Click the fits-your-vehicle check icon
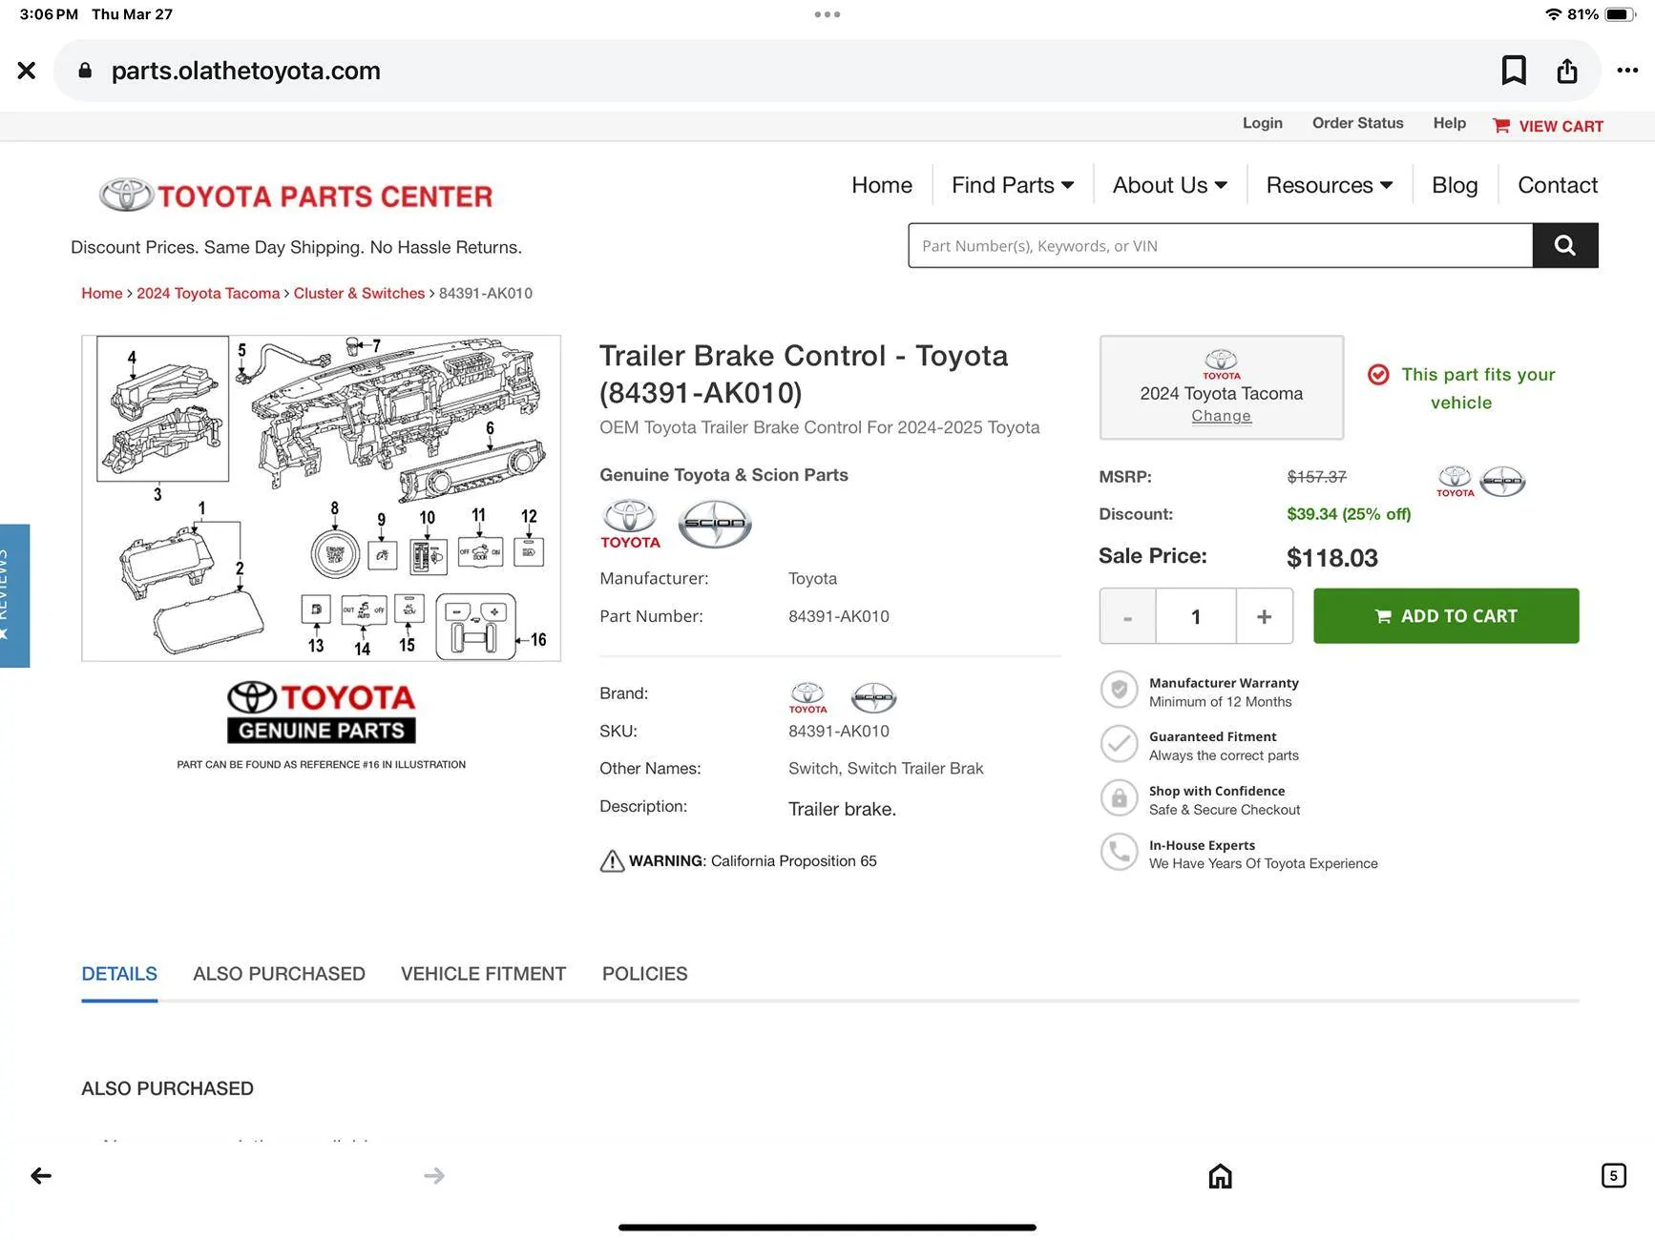Screen dimensions: 1655x1240 [1378, 374]
